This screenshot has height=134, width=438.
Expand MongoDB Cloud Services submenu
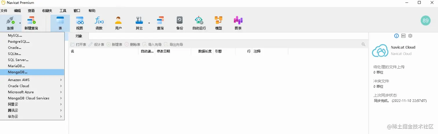pos(61,98)
